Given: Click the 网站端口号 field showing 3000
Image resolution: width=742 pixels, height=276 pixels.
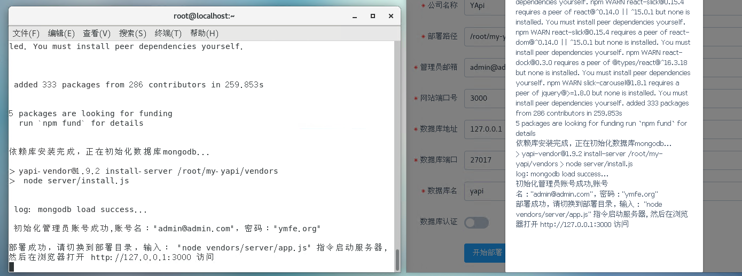Looking at the screenshot, I should click(x=484, y=98).
